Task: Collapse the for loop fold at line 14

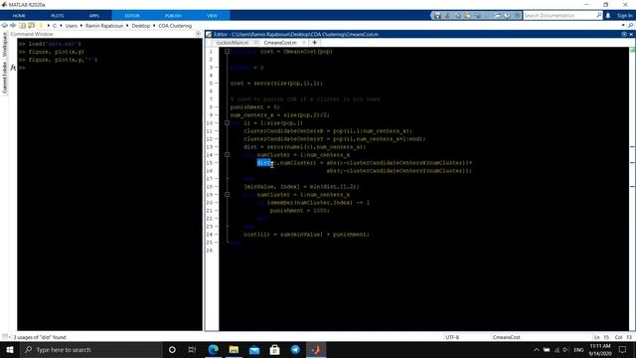Action: 227,155
